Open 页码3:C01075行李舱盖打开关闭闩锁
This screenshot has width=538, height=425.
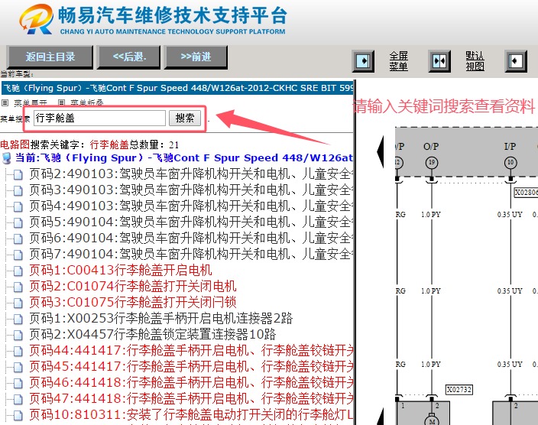click(133, 303)
